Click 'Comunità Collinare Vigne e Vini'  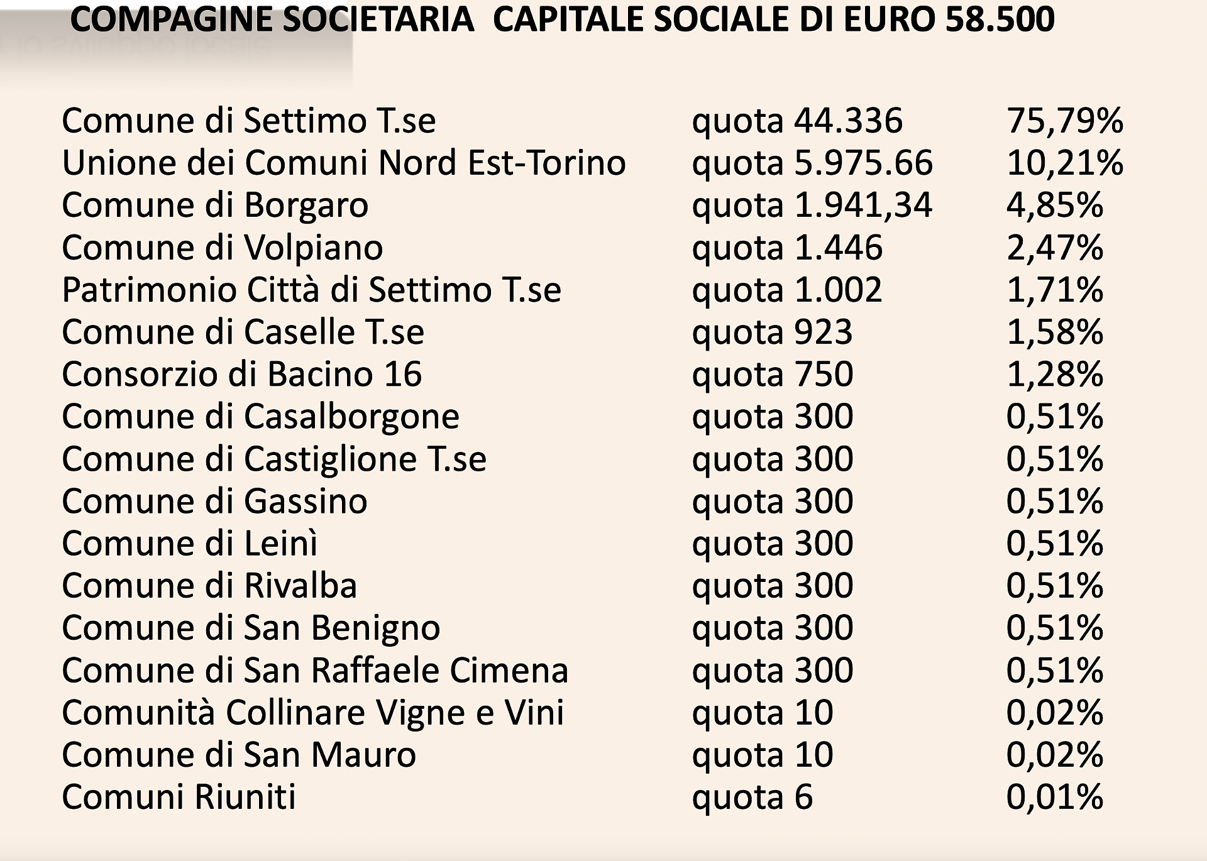(313, 713)
